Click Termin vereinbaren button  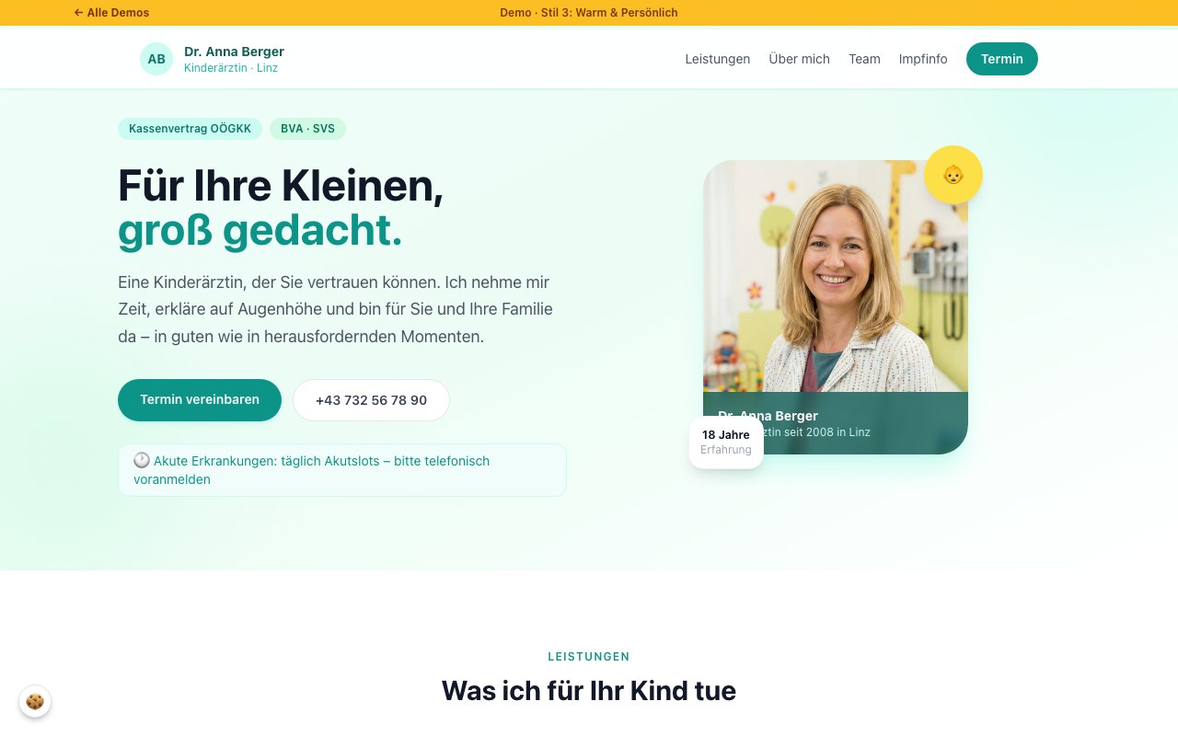click(200, 400)
